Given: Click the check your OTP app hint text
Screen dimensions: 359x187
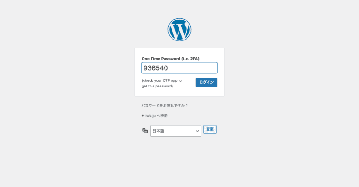Looking at the screenshot, I should pos(162,83).
